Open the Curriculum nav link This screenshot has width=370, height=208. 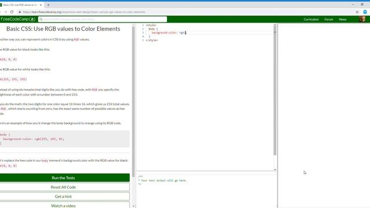(311, 19)
